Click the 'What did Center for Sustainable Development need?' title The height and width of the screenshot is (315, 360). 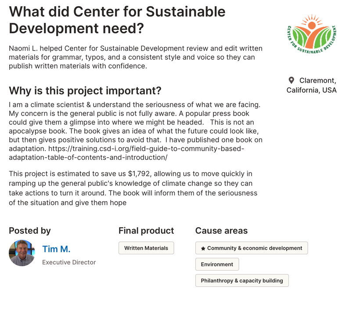pos(117,20)
